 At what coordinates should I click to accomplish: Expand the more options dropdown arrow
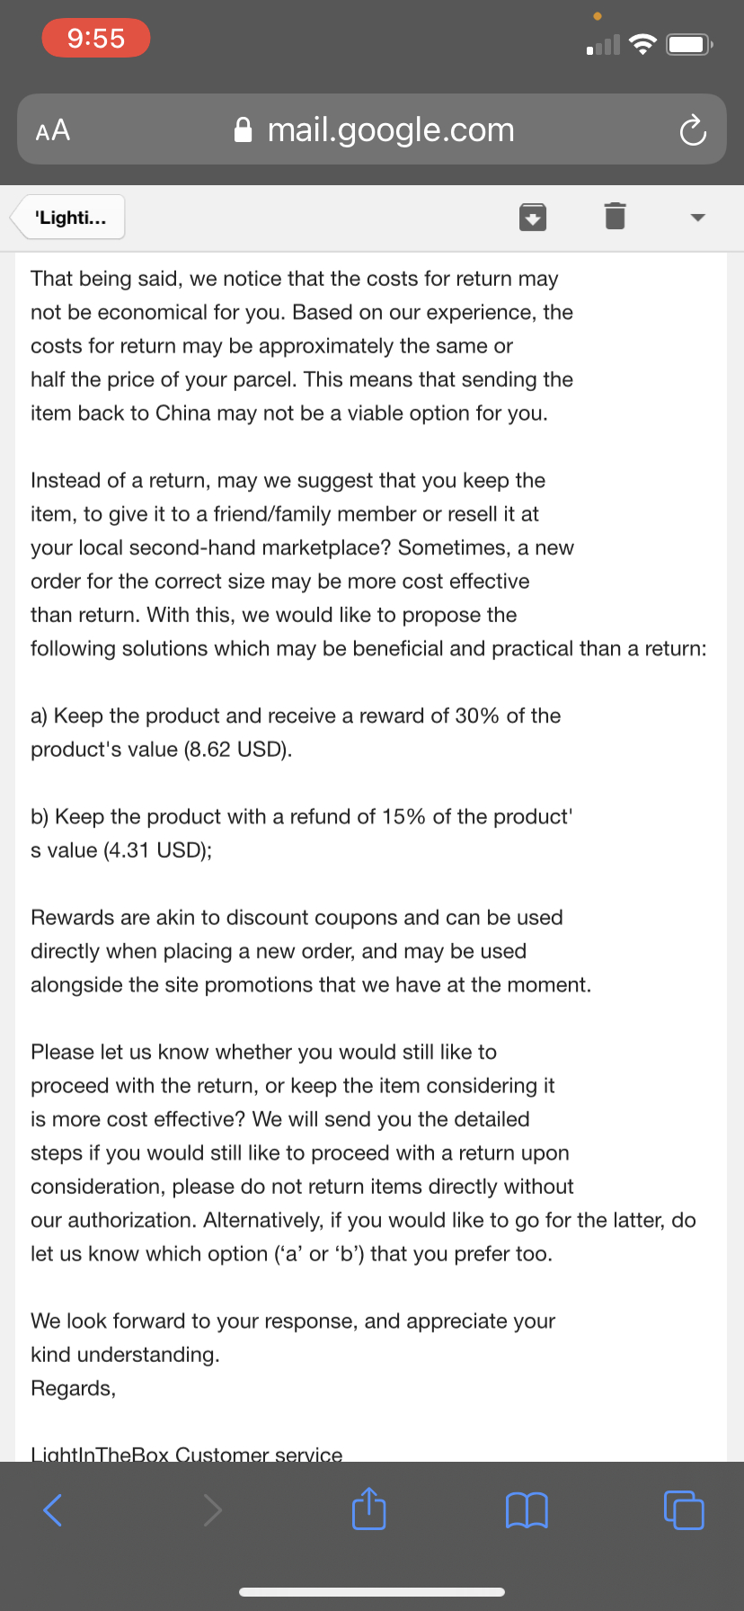[697, 218]
